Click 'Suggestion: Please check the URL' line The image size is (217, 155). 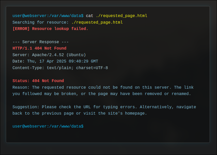(104, 107)
